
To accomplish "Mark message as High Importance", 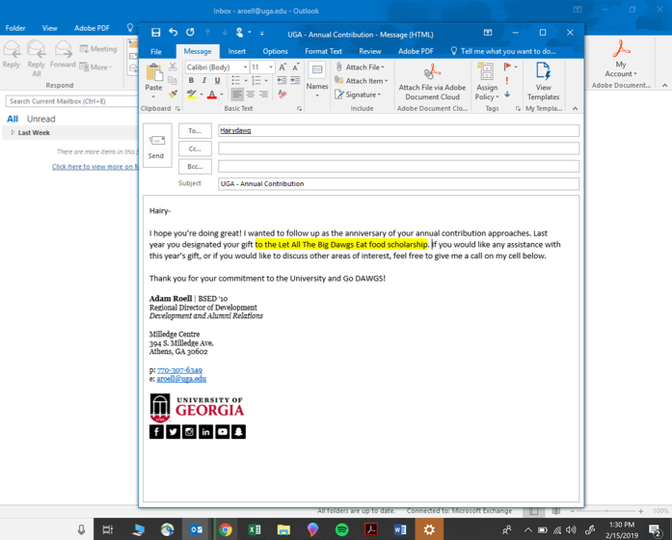I will point(507,81).
